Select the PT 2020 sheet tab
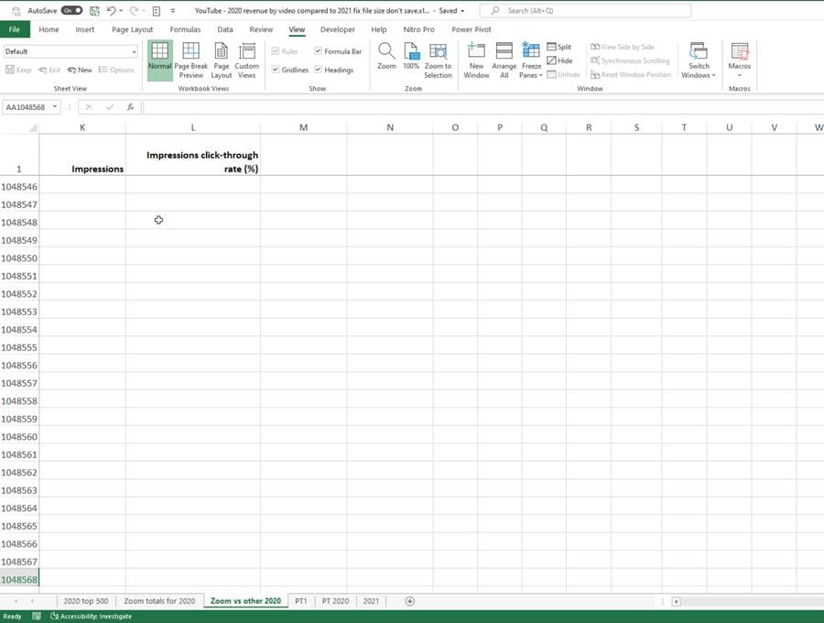Viewport: 824px width, 623px height. (x=336, y=600)
